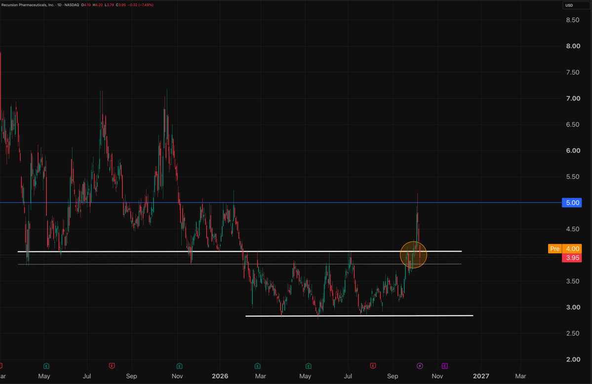The width and height of the screenshot is (592, 384).
Task: Click the orange Pre 4.00 pre-market label
Action: pyautogui.click(x=565, y=249)
